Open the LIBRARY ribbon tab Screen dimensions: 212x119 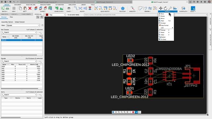(x=83, y=5)
